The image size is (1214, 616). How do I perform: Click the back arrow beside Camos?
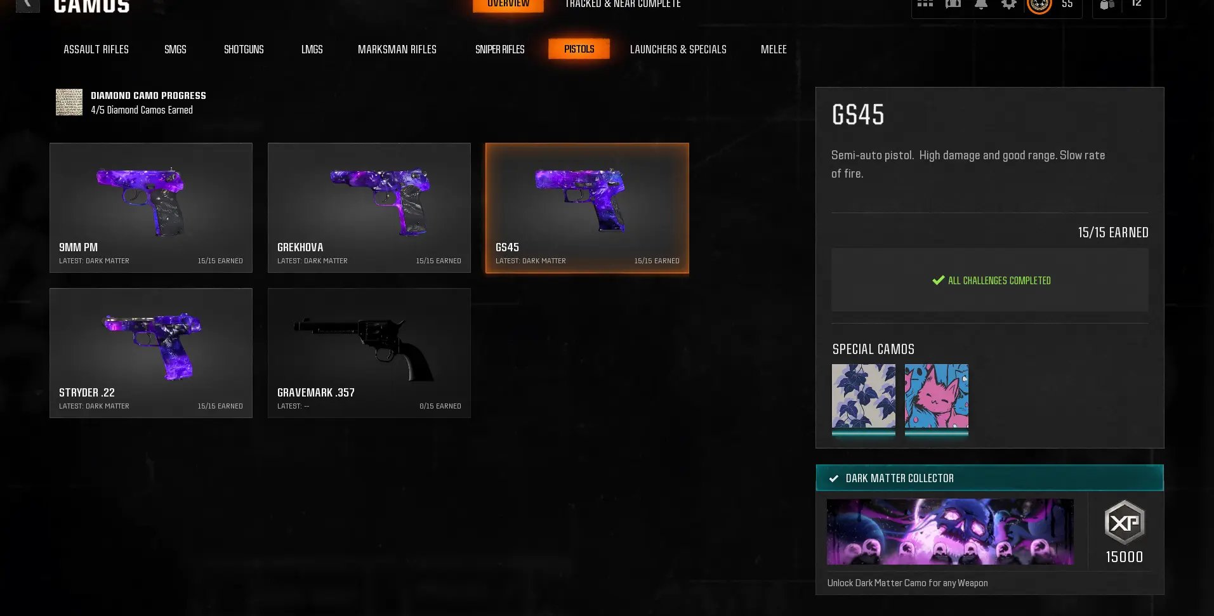click(28, 4)
